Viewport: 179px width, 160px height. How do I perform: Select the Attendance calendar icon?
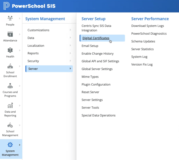coord(10,34)
